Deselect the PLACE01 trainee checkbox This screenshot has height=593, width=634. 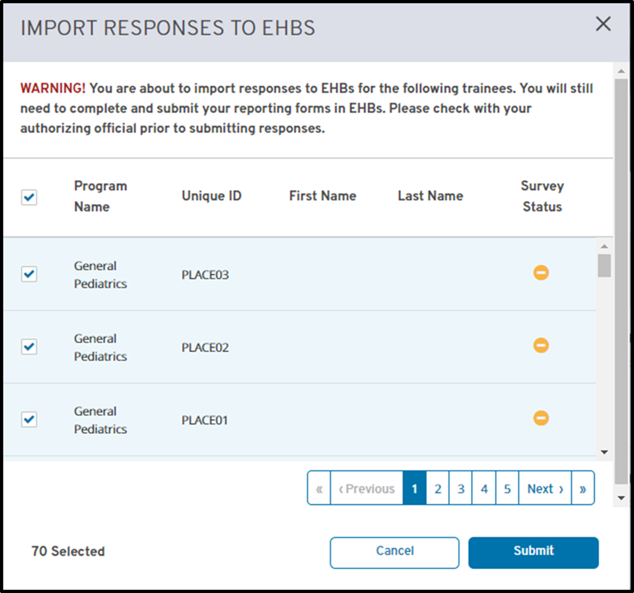coord(29,419)
